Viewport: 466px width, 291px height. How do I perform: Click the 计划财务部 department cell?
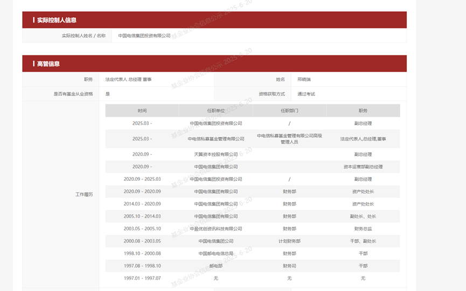289,241
